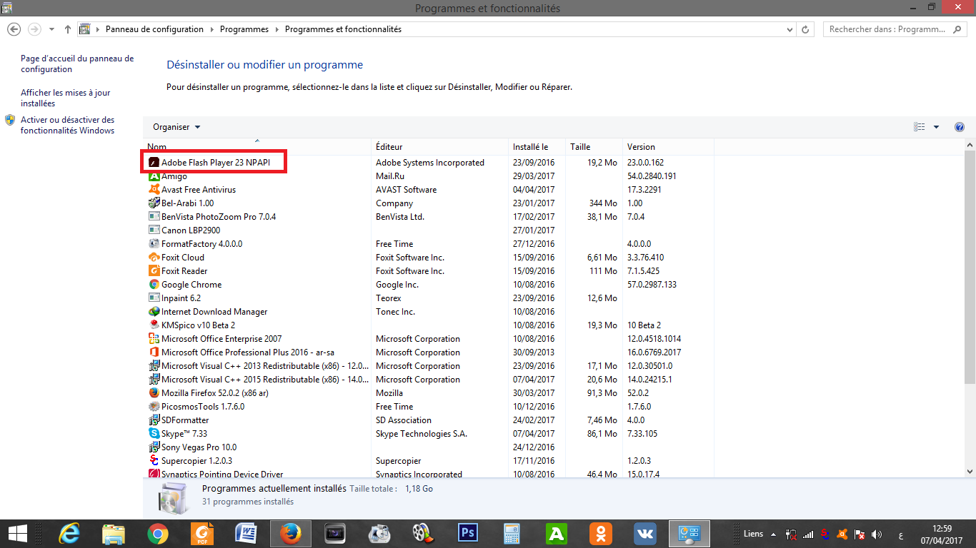
Task: Open the blue help question mark icon
Action: (960, 127)
